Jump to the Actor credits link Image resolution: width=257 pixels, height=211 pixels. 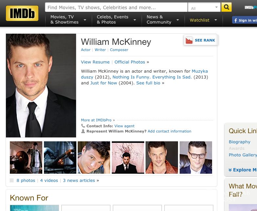pos(86,50)
